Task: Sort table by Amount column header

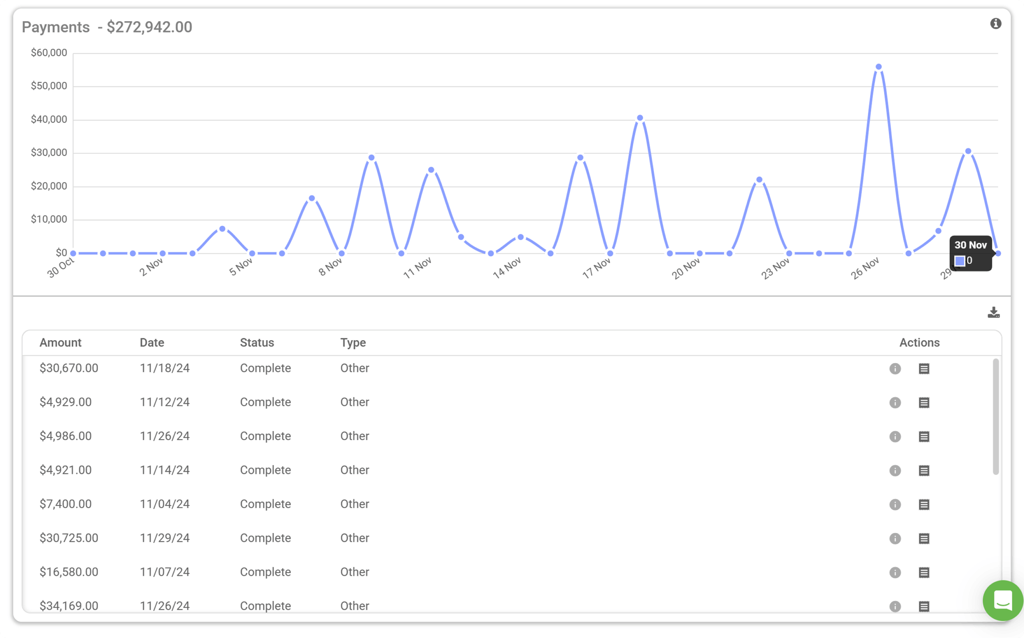Action: pos(60,343)
